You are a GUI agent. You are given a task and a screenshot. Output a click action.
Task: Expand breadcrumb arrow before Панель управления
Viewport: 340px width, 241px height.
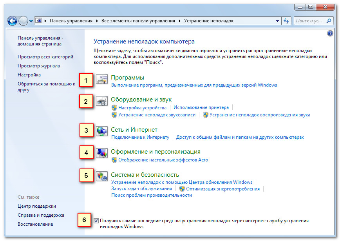(45, 21)
